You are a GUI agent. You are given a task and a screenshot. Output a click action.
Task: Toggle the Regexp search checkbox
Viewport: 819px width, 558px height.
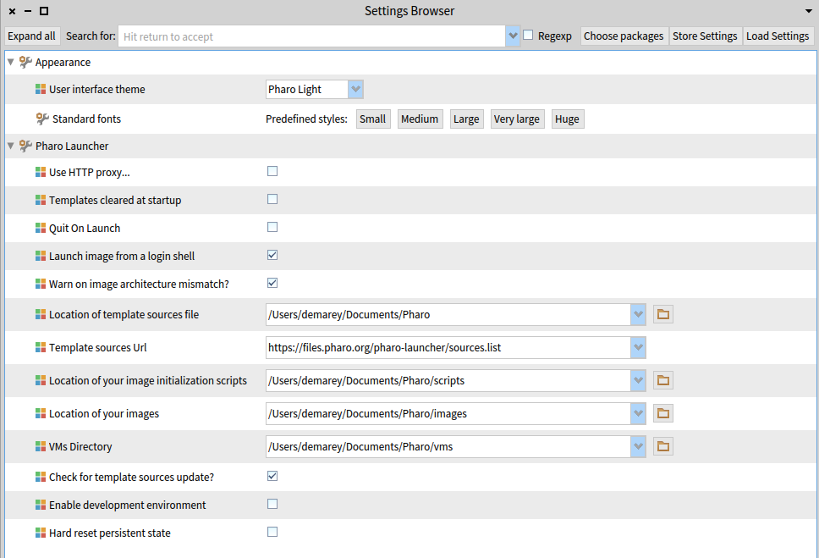point(528,35)
